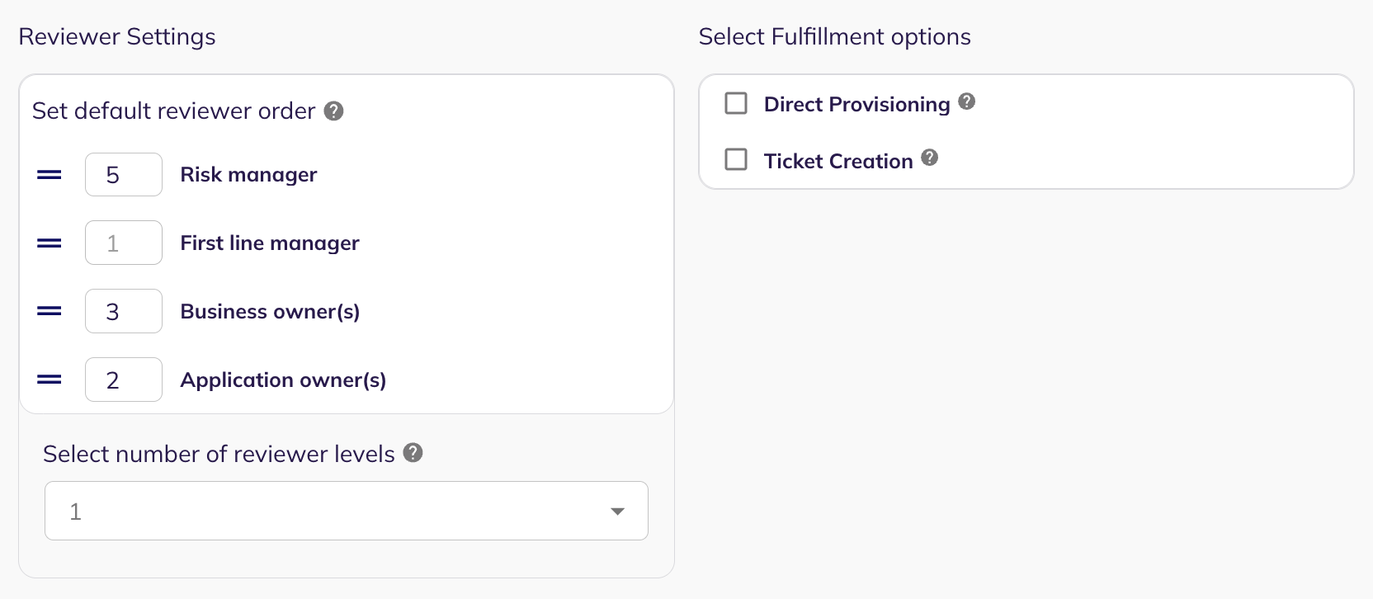
Task: Click help icon beside Select number of reviewer levels
Action: [413, 452]
